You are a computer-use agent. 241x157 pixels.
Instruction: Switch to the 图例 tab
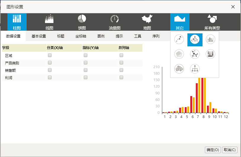tap(101, 36)
